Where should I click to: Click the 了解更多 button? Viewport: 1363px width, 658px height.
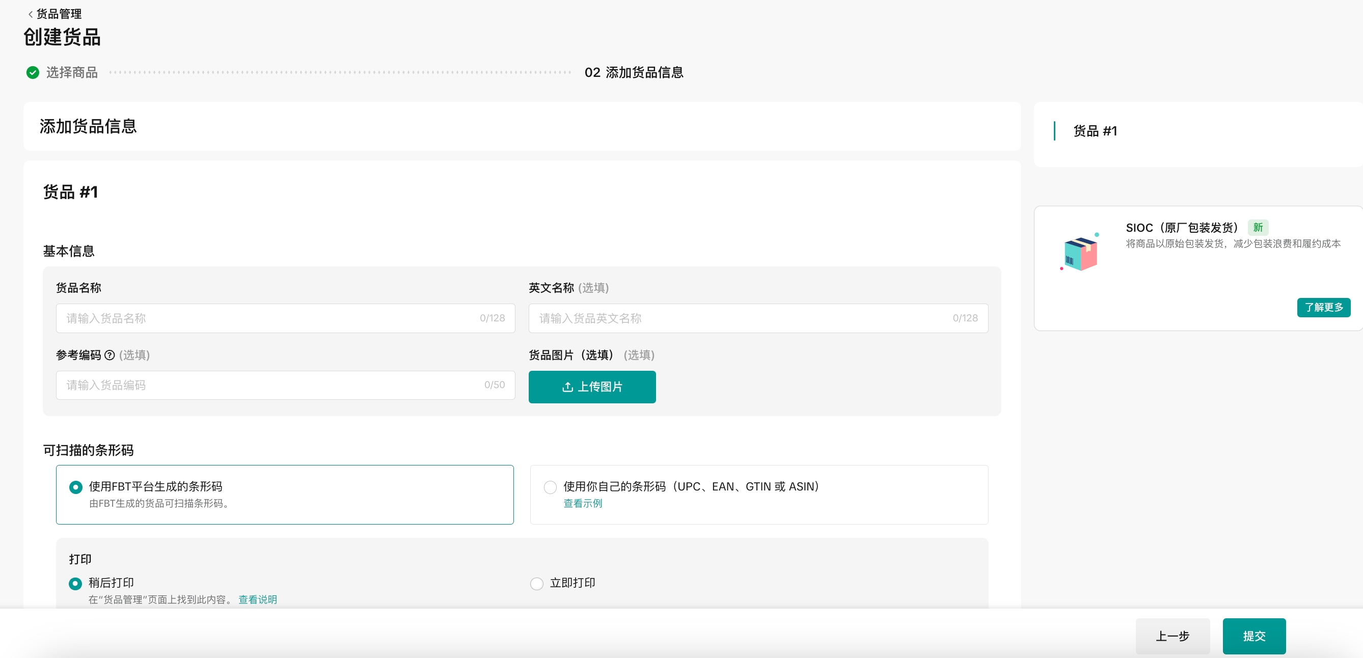point(1323,307)
